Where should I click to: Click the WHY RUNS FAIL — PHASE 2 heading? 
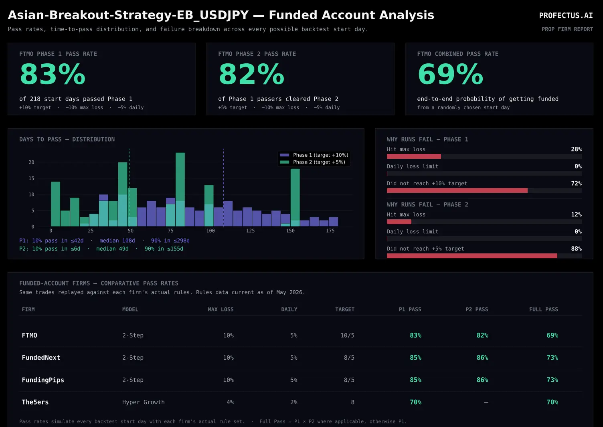pyautogui.click(x=427, y=205)
